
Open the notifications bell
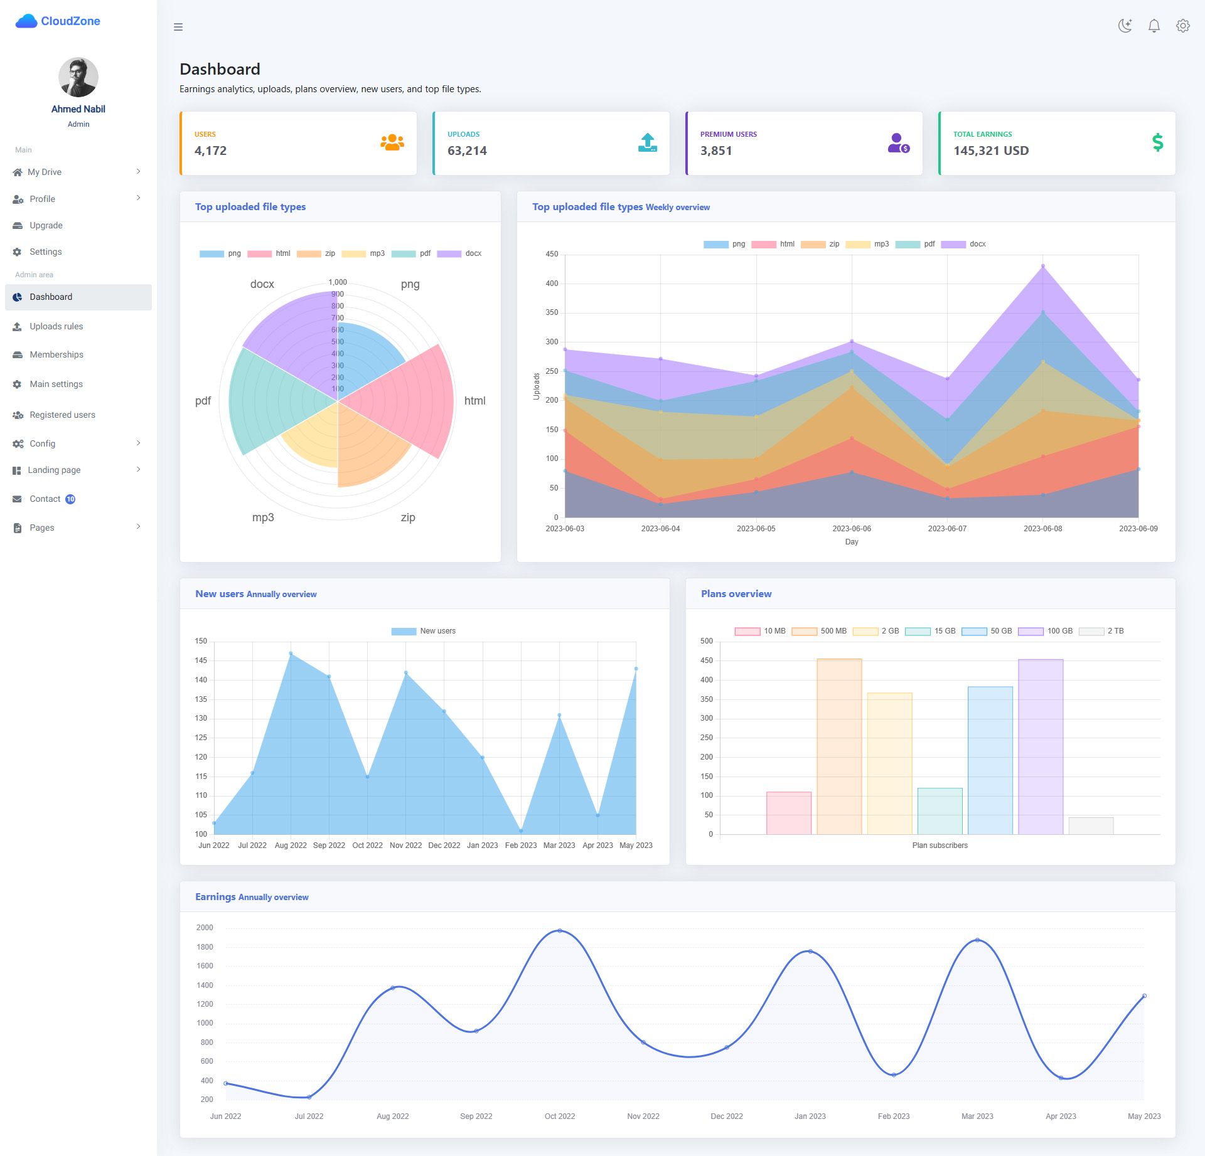tap(1154, 26)
